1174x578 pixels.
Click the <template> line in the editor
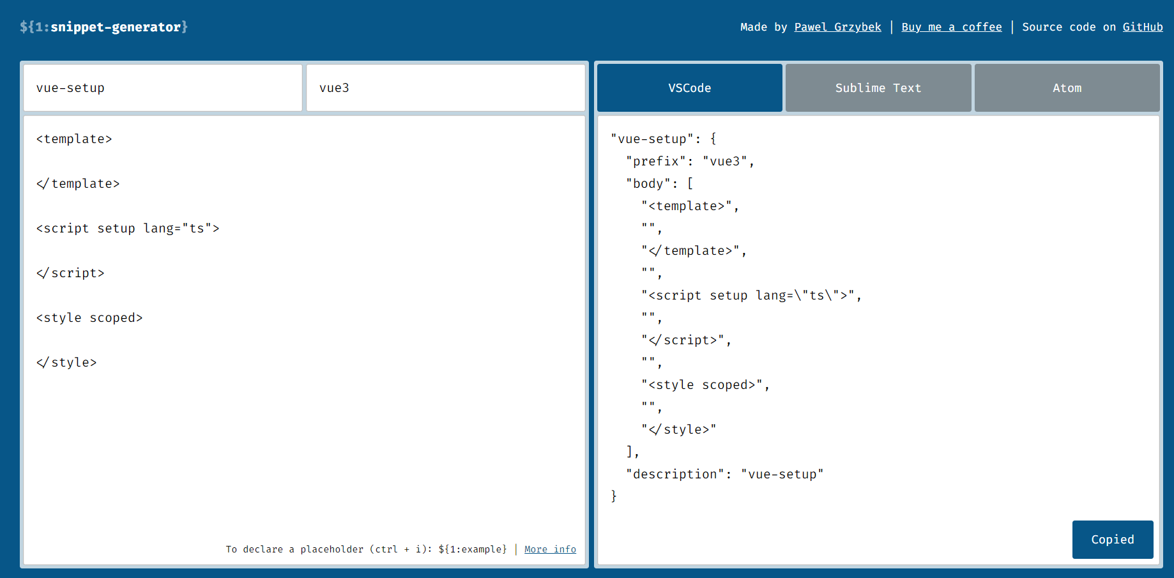pos(74,139)
